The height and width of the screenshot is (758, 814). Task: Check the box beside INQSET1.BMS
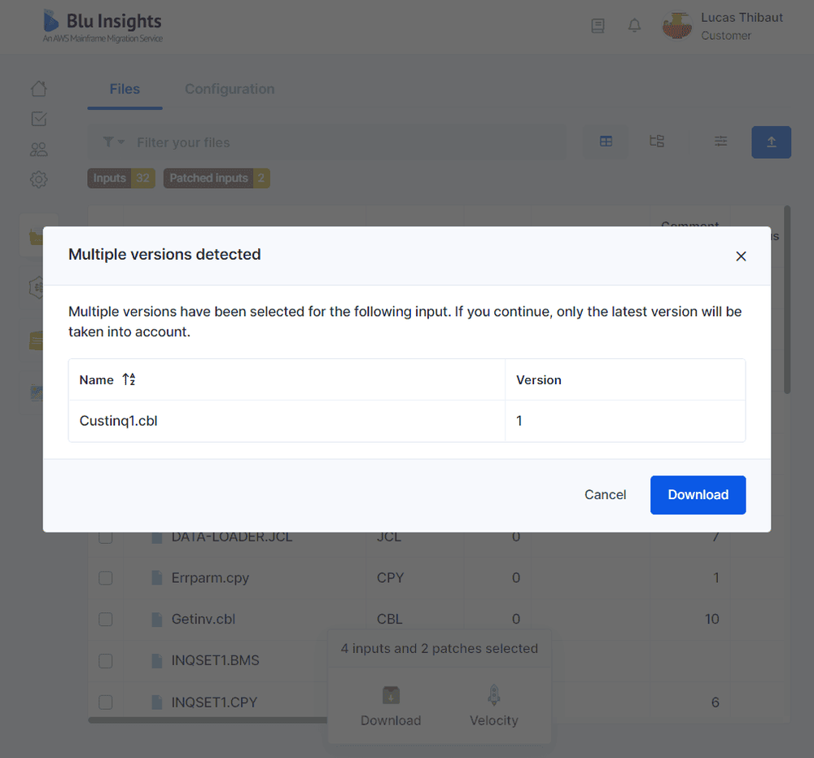[105, 660]
